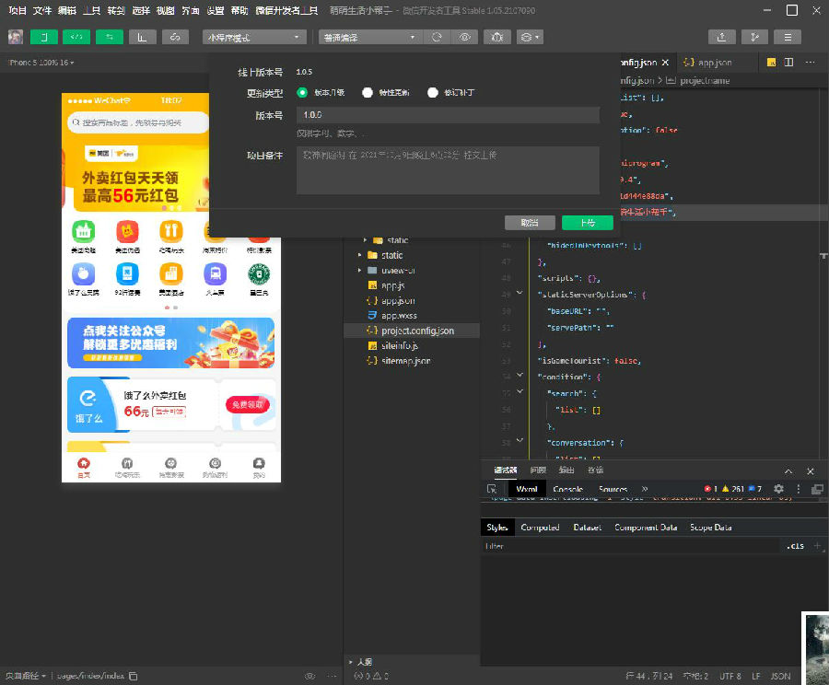
Task: Switch to the Console tab
Action: (567, 489)
